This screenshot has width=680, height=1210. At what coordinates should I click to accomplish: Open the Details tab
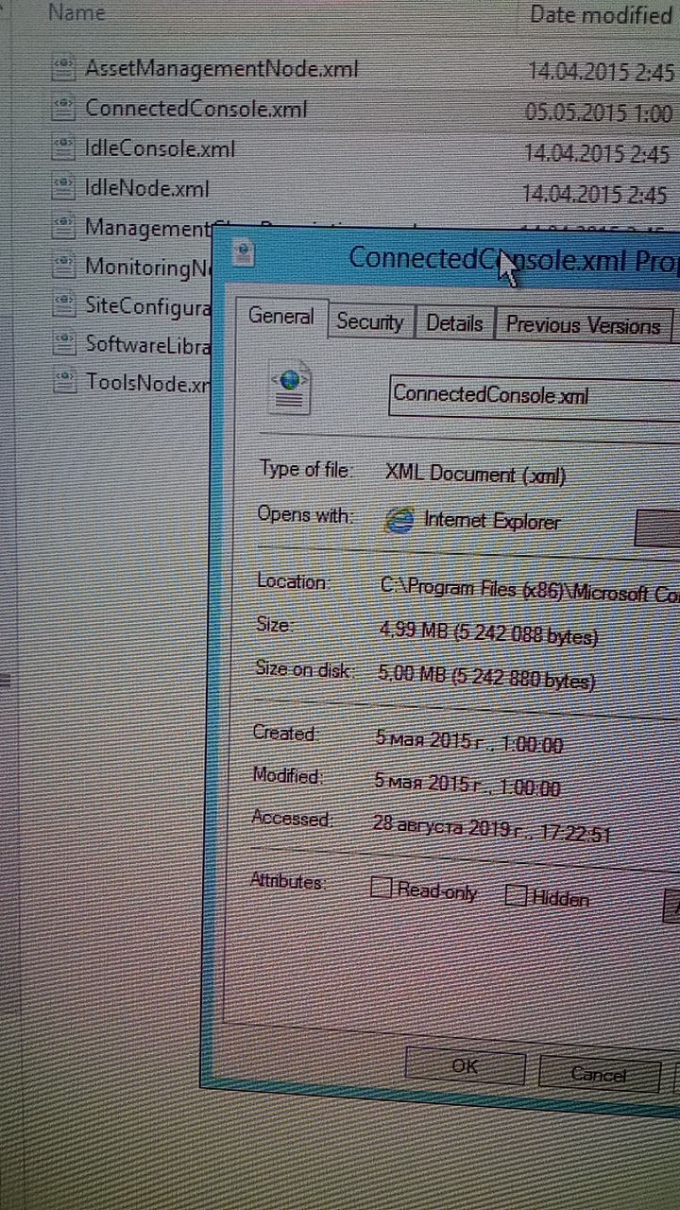point(454,323)
